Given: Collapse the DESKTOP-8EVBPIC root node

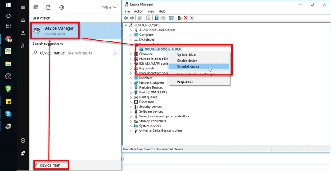Looking at the screenshot, I should pyautogui.click(x=126, y=25).
